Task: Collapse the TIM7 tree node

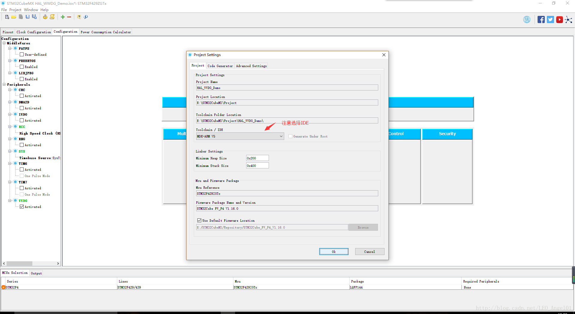Action: coord(10,182)
